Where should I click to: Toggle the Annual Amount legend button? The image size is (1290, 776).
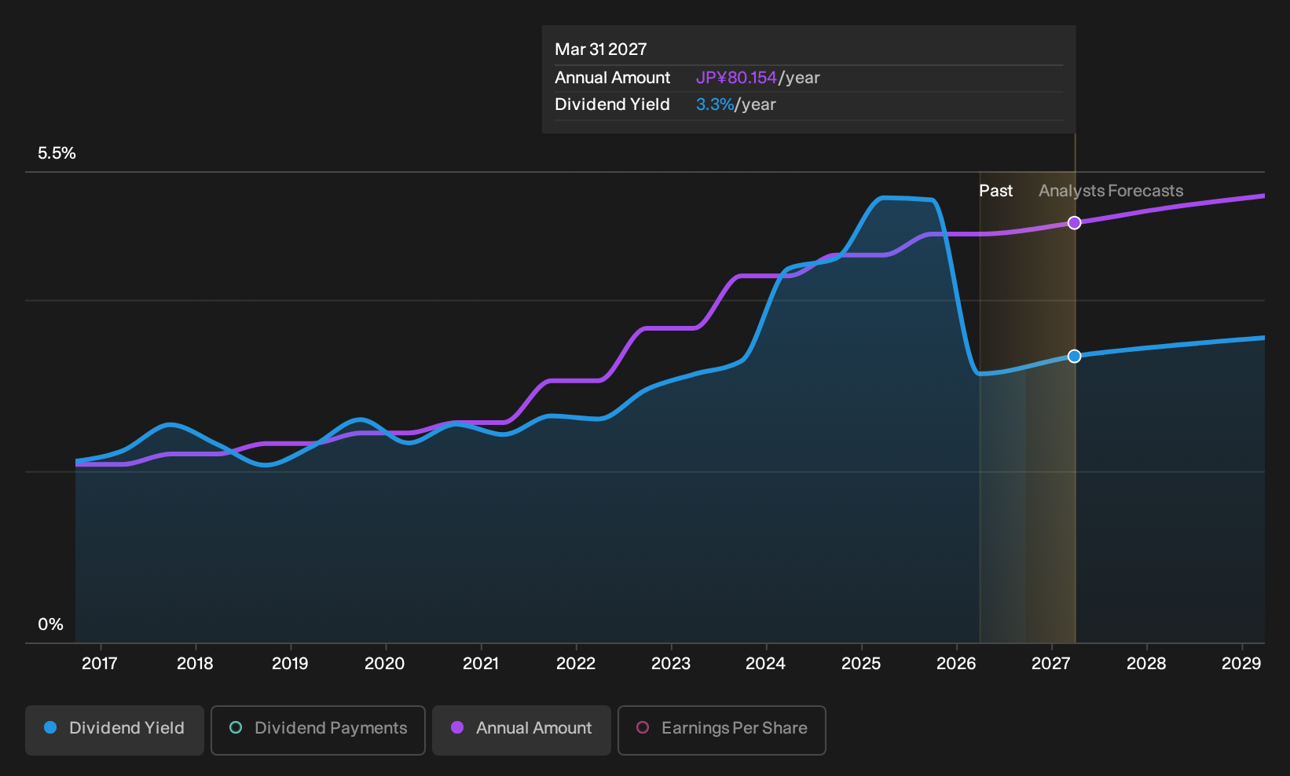522,730
